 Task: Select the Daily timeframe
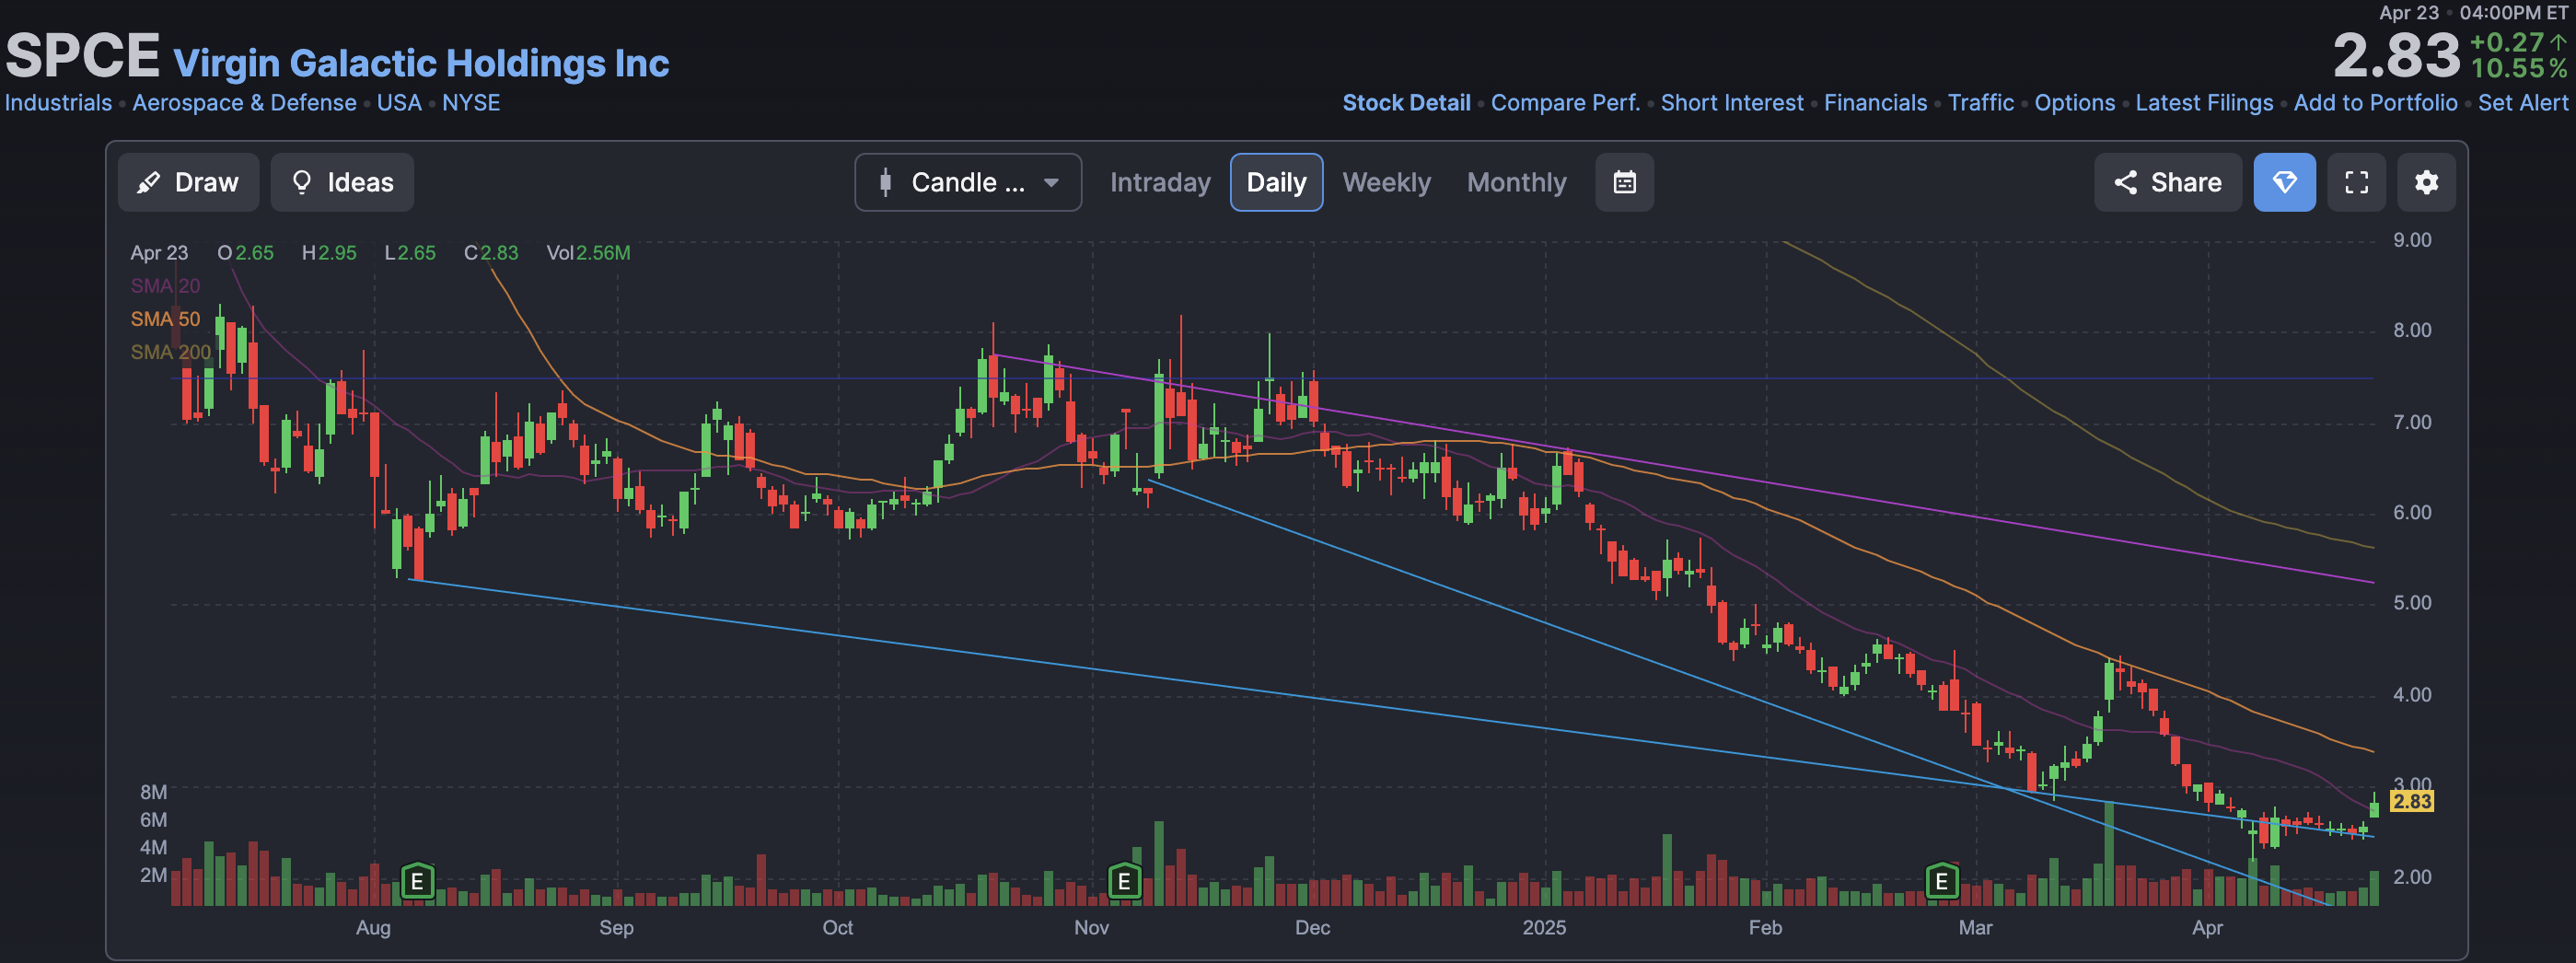coord(1276,182)
